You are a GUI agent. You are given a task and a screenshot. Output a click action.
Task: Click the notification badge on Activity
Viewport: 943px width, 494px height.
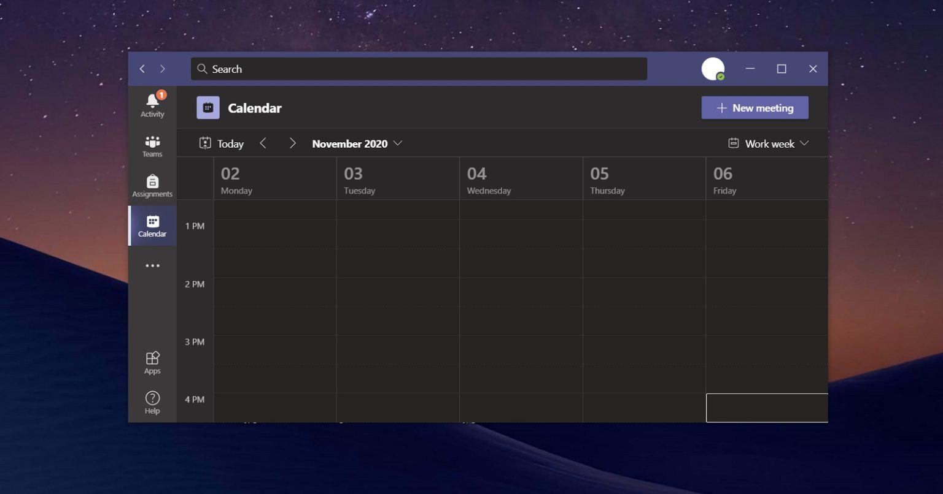point(161,95)
